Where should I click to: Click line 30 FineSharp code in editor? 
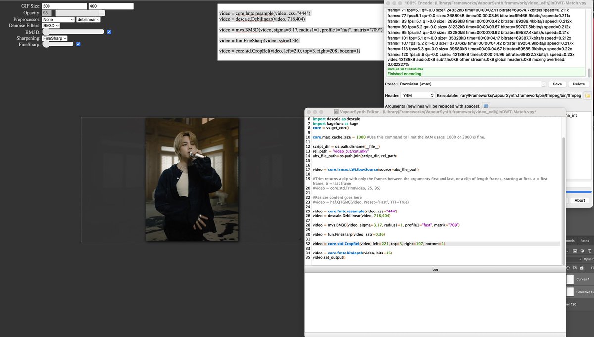[348, 234]
